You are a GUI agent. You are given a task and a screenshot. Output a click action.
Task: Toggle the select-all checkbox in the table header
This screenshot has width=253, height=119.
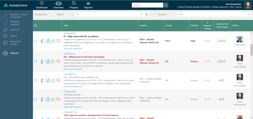coord(35,25)
